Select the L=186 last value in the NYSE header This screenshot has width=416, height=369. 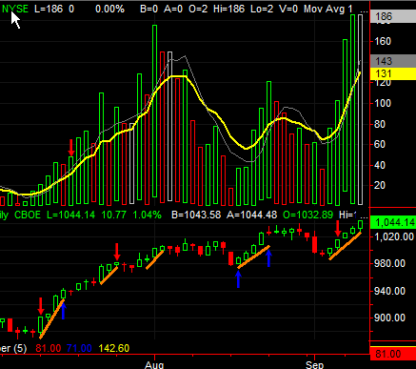pyautogui.click(x=49, y=9)
